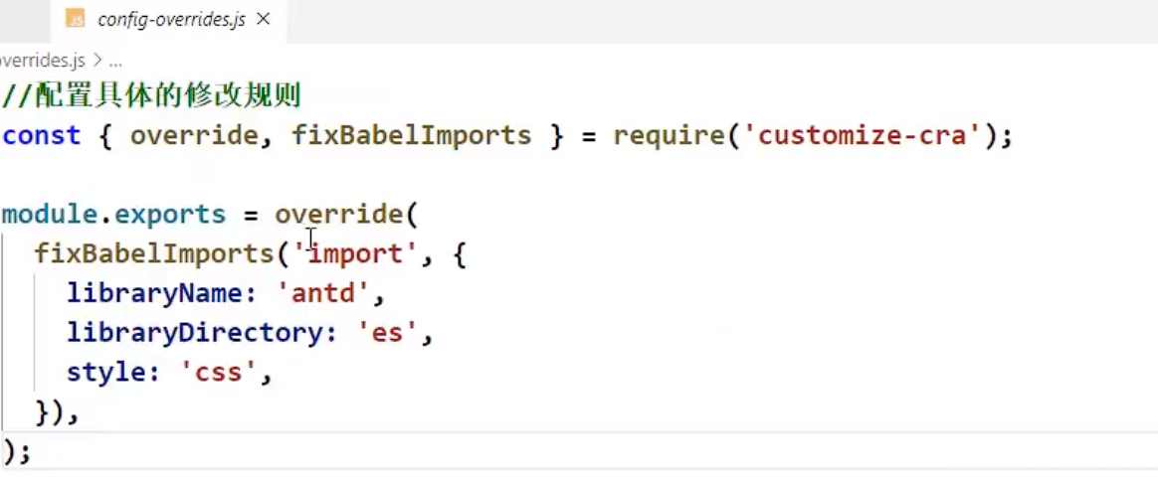The image size is (1158, 483).
Task: Click the 'customize-cra' string
Action: [862, 135]
